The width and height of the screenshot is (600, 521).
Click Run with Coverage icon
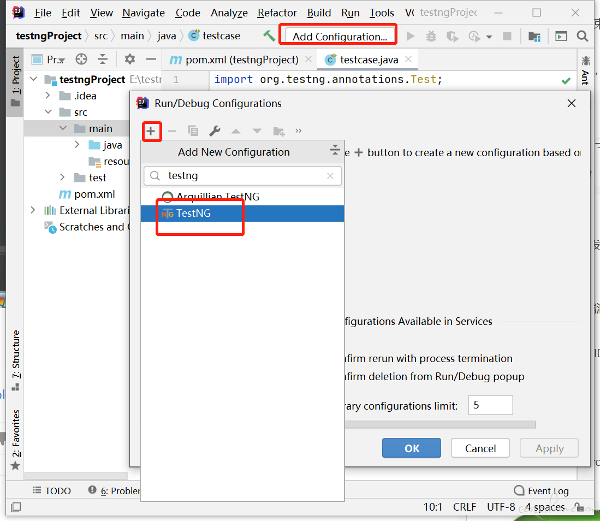point(452,37)
